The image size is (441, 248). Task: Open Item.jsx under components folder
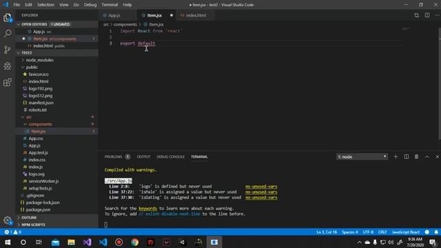pos(39,132)
